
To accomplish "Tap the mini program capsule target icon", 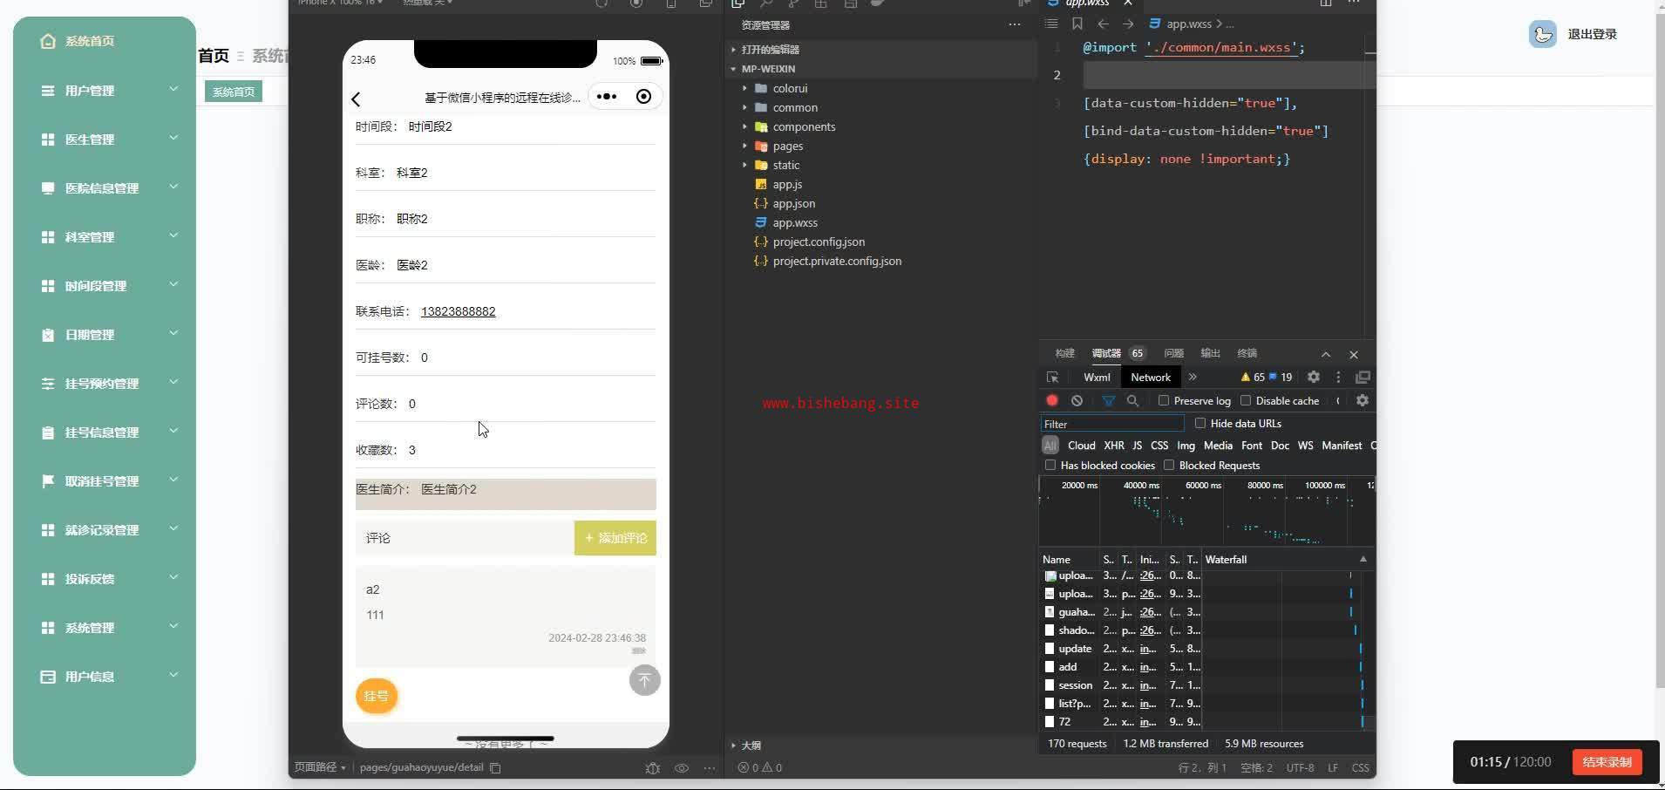I will click(643, 97).
